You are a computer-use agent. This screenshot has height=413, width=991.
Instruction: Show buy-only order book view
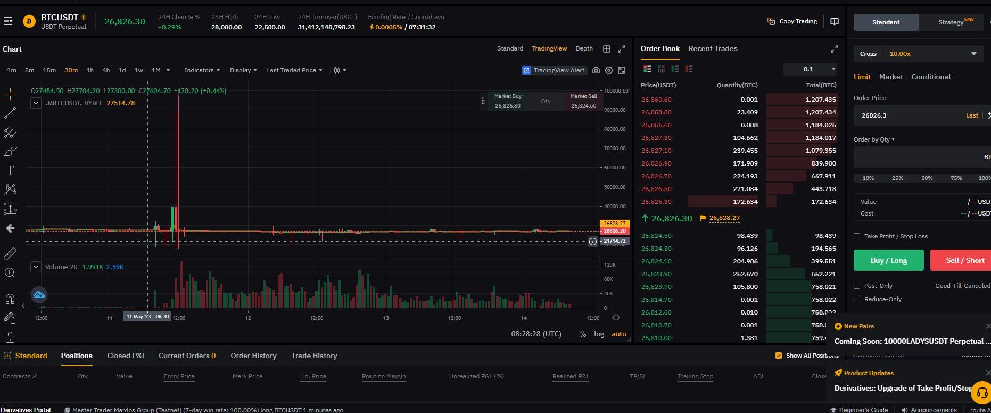(x=675, y=69)
